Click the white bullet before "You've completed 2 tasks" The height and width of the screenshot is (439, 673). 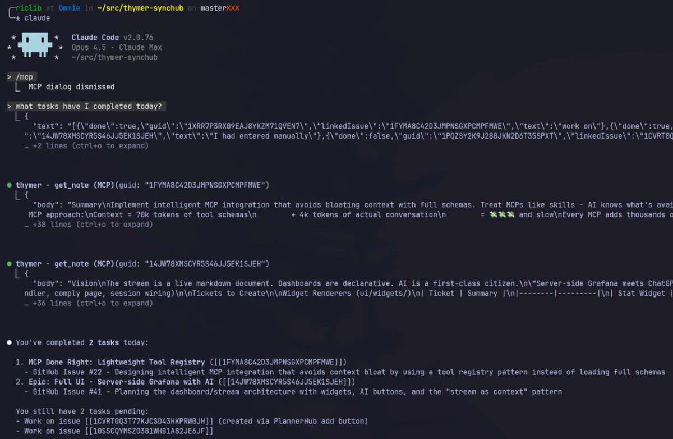coord(10,342)
